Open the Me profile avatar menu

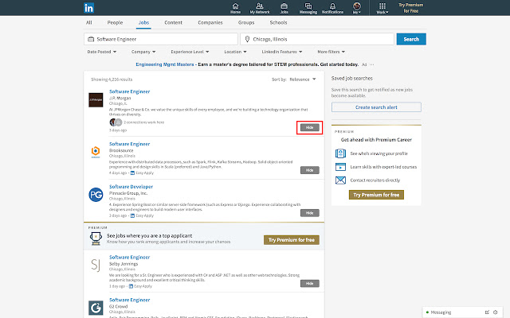tap(357, 8)
